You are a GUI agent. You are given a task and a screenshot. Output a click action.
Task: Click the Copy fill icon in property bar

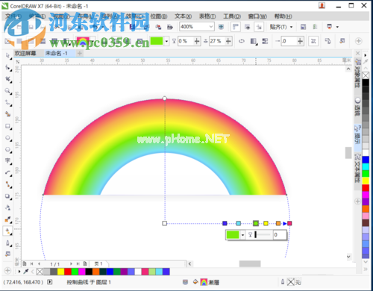[327, 41]
